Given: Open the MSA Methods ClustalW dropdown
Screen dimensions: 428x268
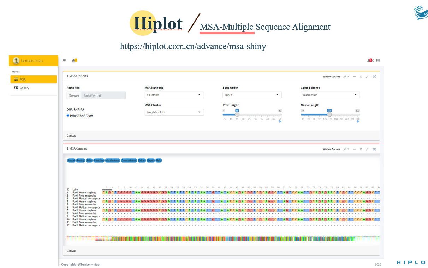Looking at the screenshot, I should click(x=174, y=95).
